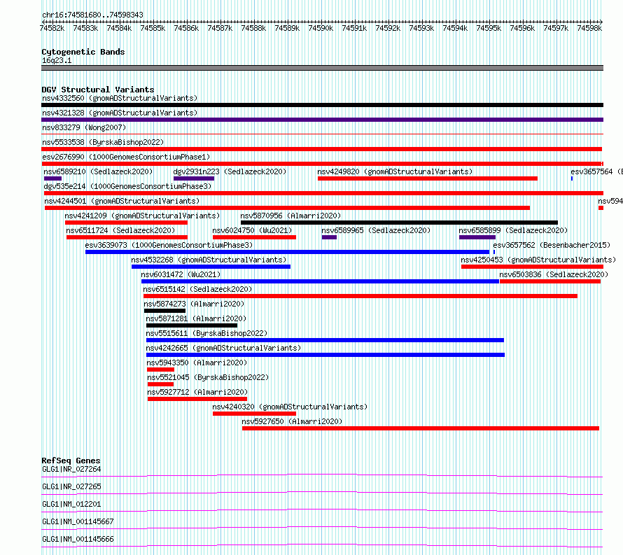The height and width of the screenshot is (555, 623).
Task: Click the red nsv4249820 variant bar
Action: click(x=428, y=178)
